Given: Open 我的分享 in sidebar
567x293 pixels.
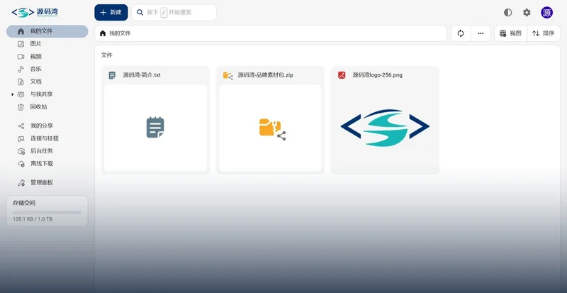Looking at the screenshot, I should (x=47, y=126).
